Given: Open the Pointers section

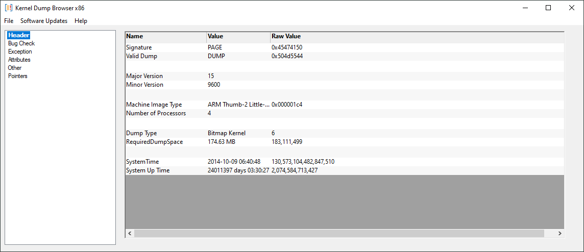Looking at the screenshot, I should (18, 76).
